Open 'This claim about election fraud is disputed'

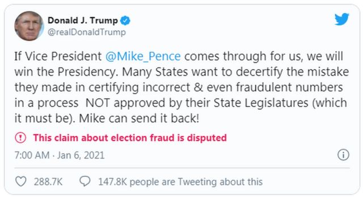click(130, 138)
